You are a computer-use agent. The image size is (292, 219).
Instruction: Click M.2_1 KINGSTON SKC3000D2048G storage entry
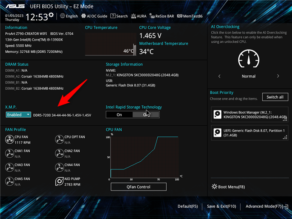(x=142, y=75)
